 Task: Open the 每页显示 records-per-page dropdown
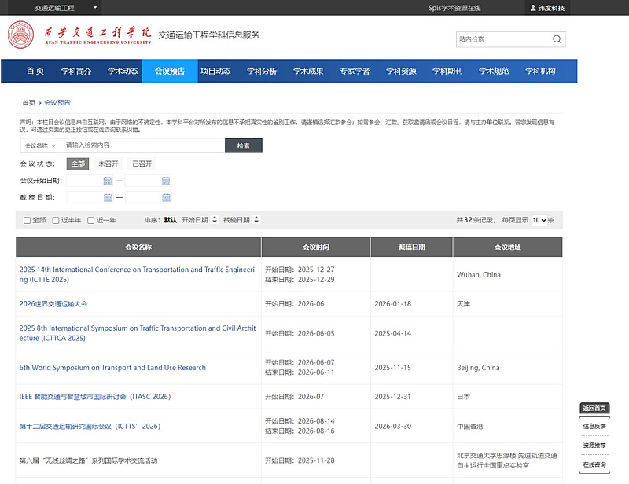(x=539, y=220)
